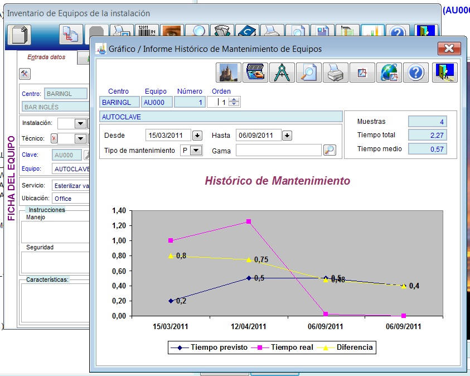Viewport: 470px width, 376px height.
Task: Switch to the Entrada datos tab
Action: (x=46, y=57)
